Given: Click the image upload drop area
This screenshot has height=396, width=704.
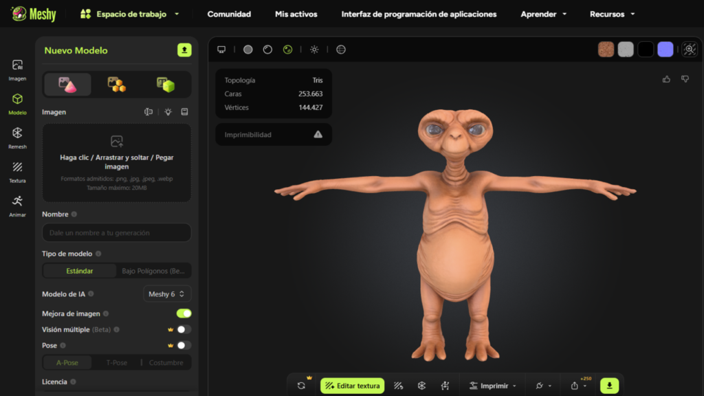Looking at the screenshot, I should (117, 163).
